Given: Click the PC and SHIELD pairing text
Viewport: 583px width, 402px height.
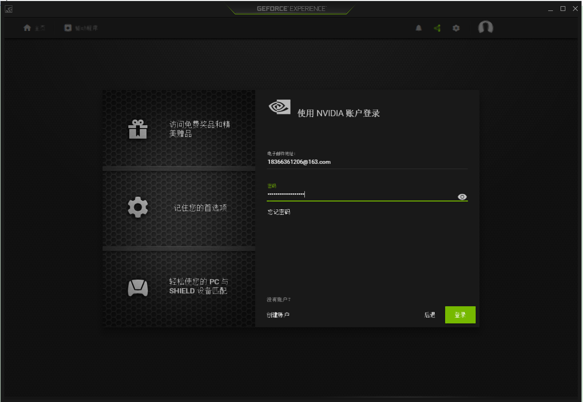Looking at the screenshot, I should point(199,286).
